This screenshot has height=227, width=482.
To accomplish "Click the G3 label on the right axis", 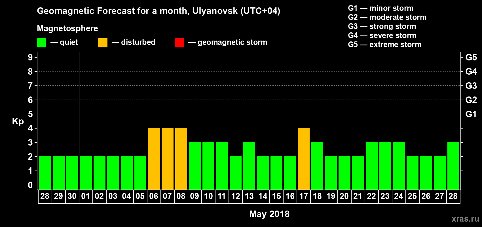I will (471, 86).
